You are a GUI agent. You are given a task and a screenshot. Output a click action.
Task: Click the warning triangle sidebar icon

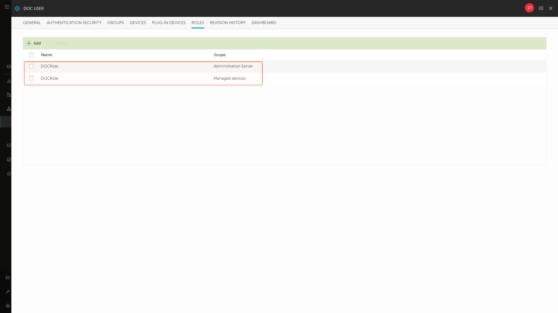[9, 81]
